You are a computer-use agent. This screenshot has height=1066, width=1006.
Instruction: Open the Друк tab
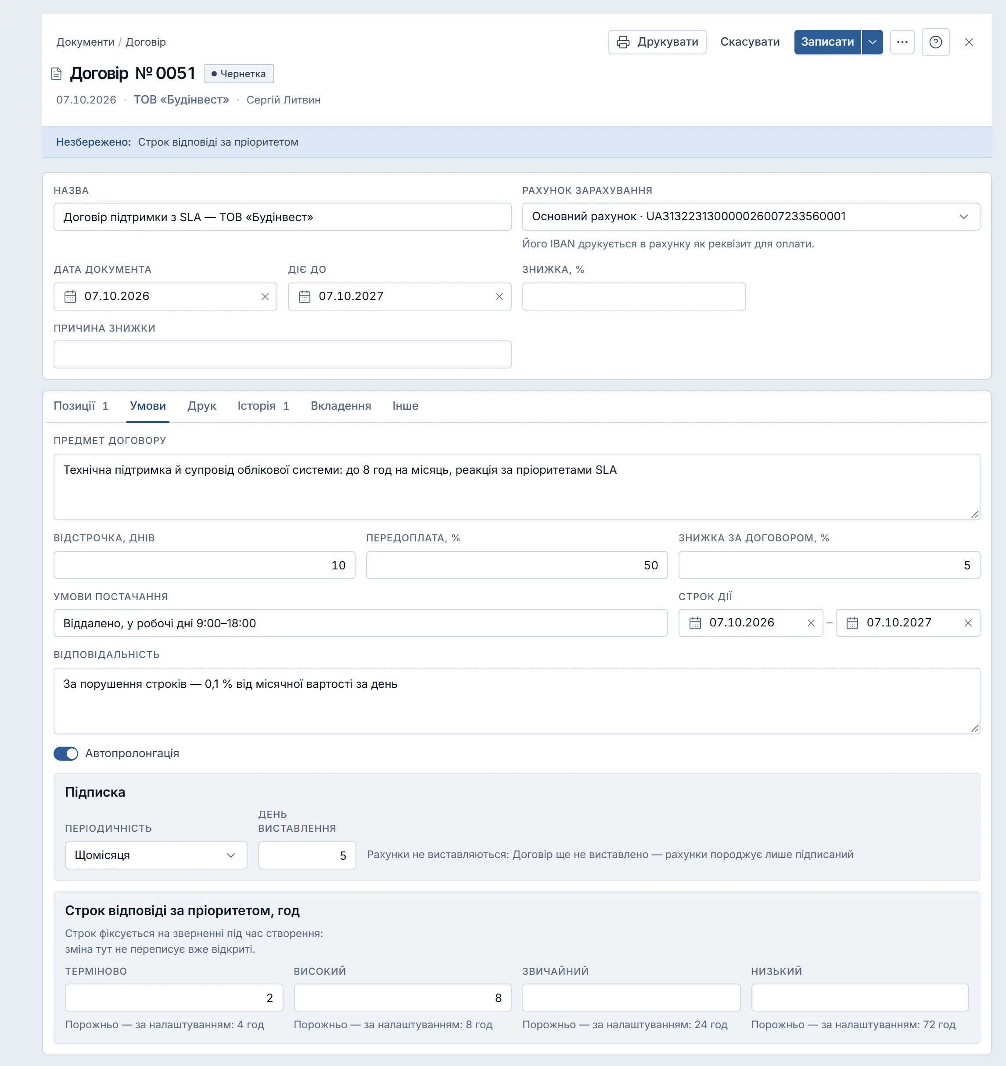202,406
